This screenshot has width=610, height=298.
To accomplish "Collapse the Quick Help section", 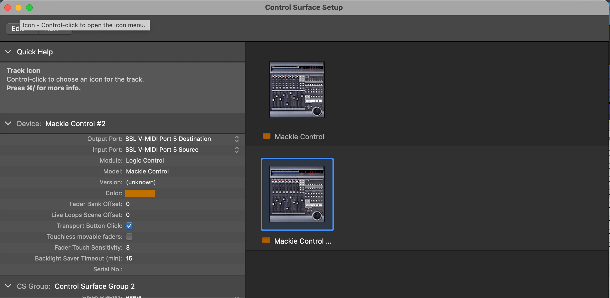I will (8, 52).
